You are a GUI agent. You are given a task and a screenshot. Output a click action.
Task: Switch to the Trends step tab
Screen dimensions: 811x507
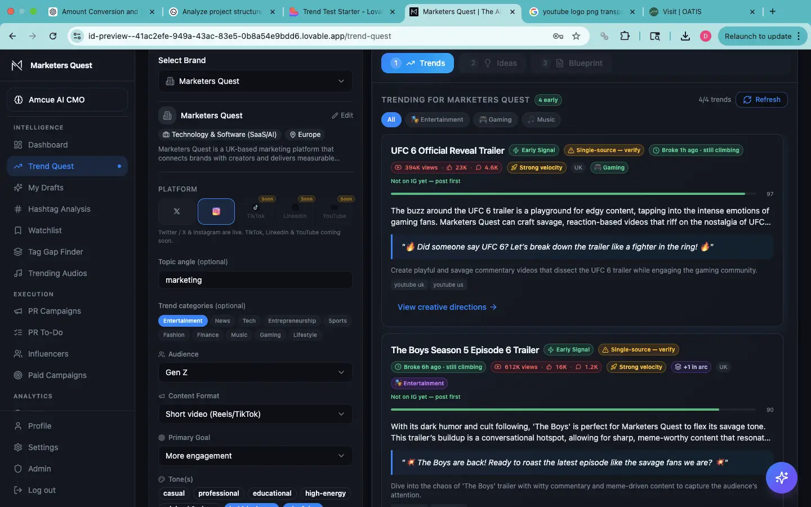[x=417, y=63]
